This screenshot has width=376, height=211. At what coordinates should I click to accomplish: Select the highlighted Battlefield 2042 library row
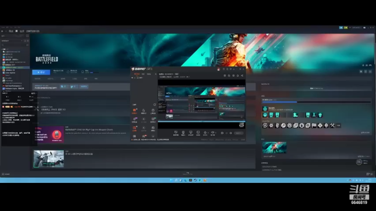pyautogui.click(x=15, y=68)
